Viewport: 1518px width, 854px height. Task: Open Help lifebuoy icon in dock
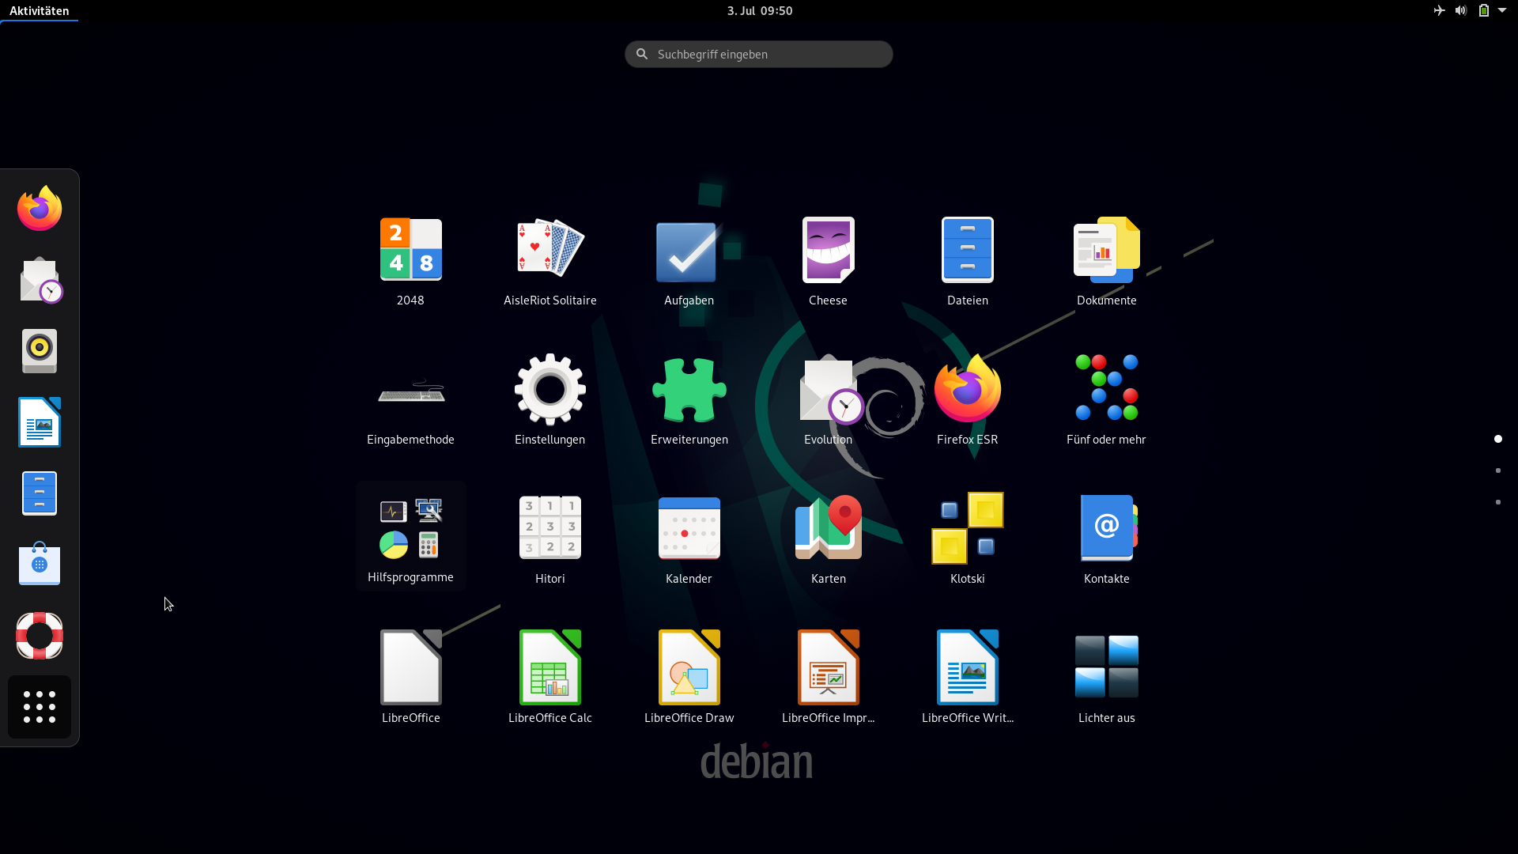40,636
